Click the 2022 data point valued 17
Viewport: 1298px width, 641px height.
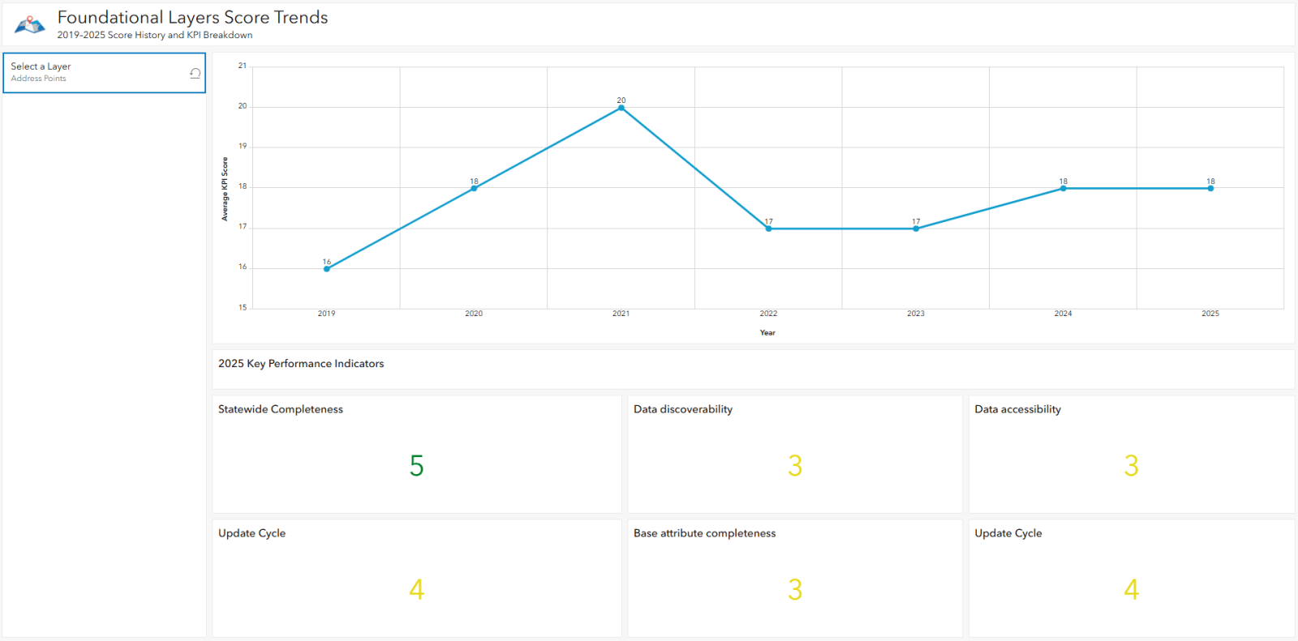pyautogui.click(x=768, y=229)
